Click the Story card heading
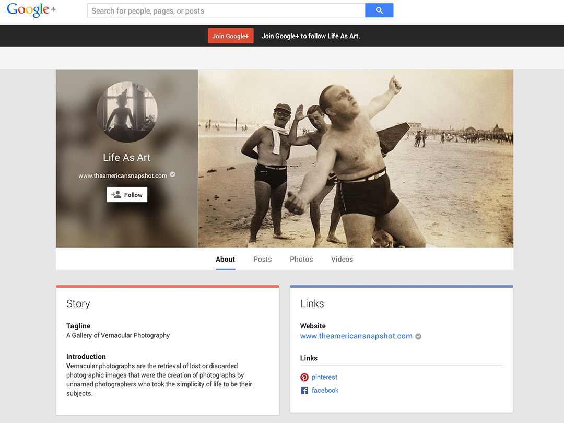Viewport: 564px width, 423px height. click(78, 304)
